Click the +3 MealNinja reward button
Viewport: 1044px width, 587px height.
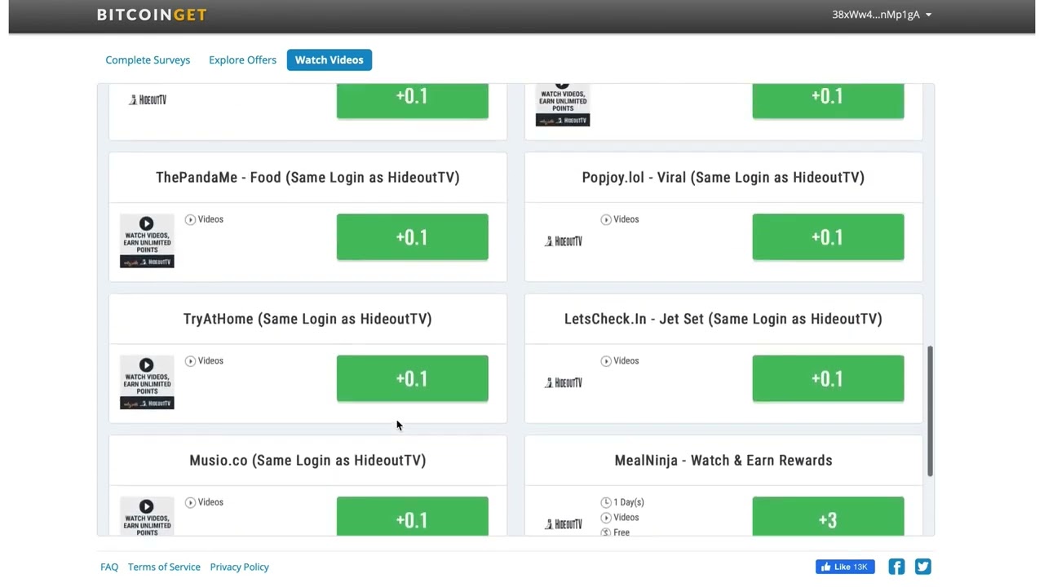(x=828, y=517)
